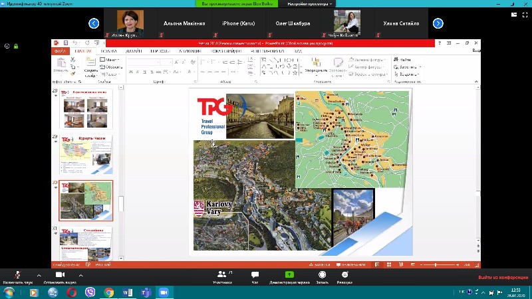Show previous participants with left arrow
The height and width of the screenshot is (299, 532).
94,23
